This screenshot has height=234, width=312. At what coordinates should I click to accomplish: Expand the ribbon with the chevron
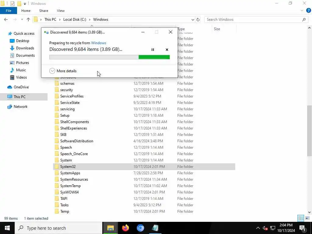pyautogui.click(x=302, y=11)
